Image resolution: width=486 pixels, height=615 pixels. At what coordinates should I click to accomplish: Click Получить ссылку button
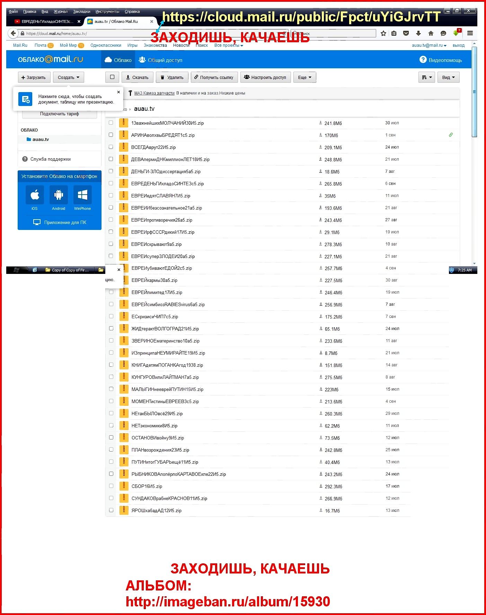pyautogui.click(x=214, y=77)
